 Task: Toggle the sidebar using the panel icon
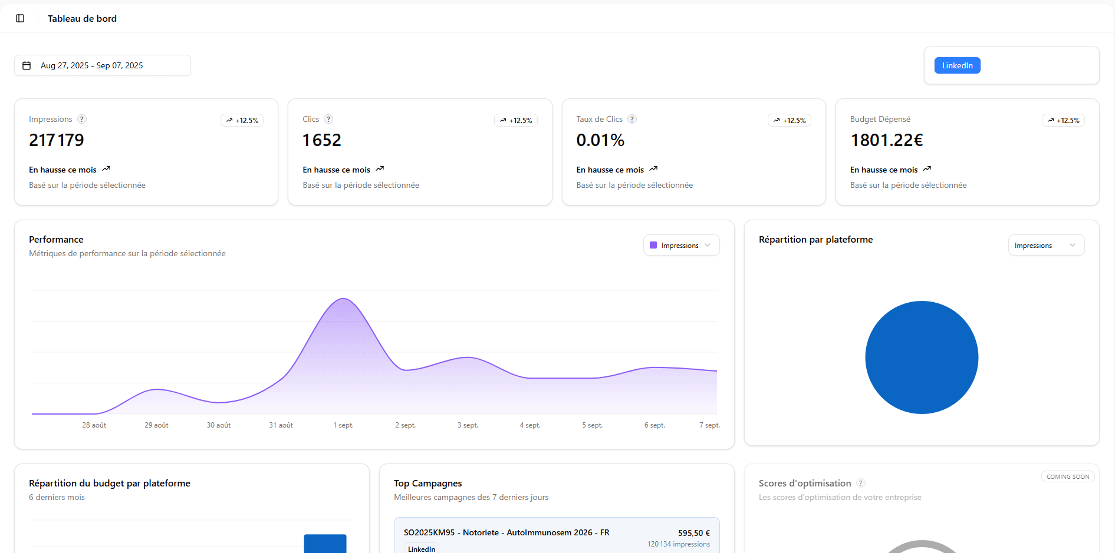click(x=20, y=18)
